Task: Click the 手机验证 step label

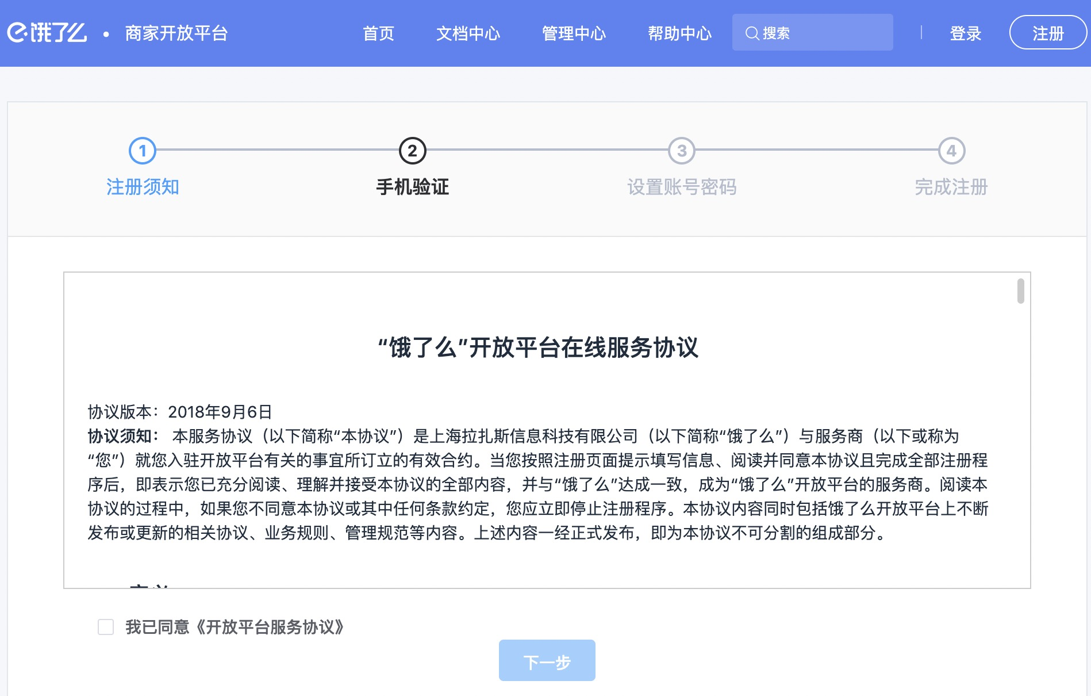Action: point(412,187)
